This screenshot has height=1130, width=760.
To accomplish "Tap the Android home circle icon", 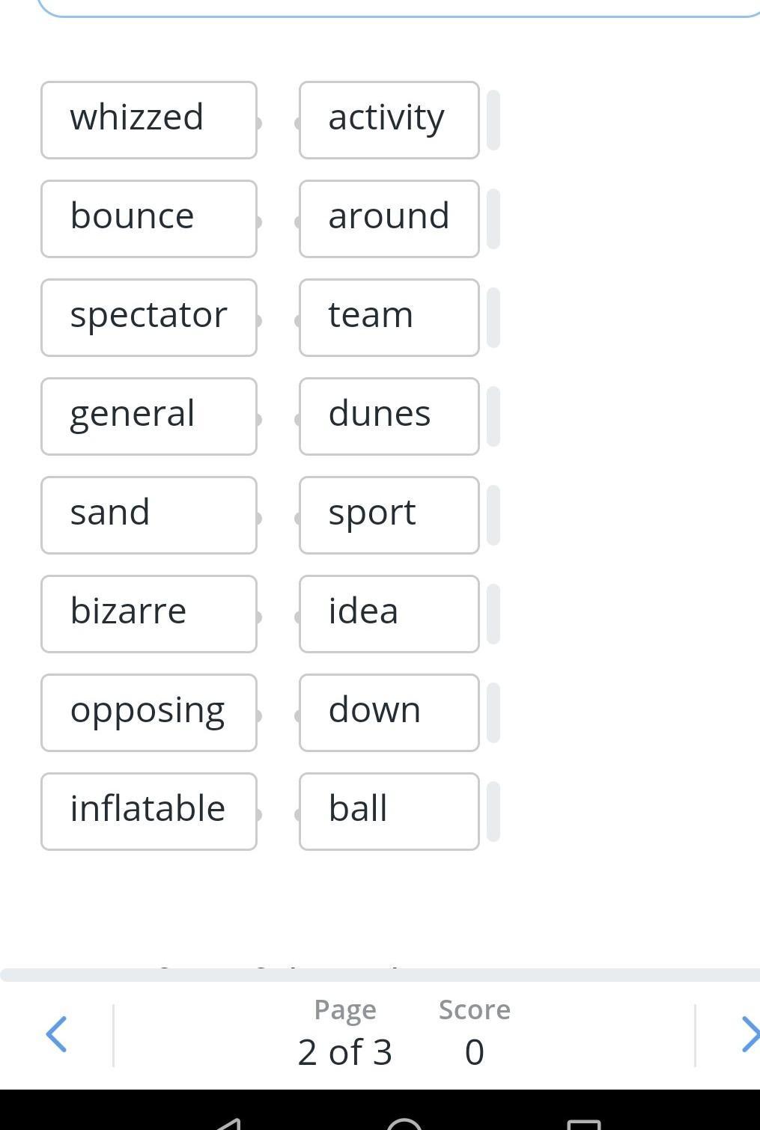I will tap(404, 1124).
